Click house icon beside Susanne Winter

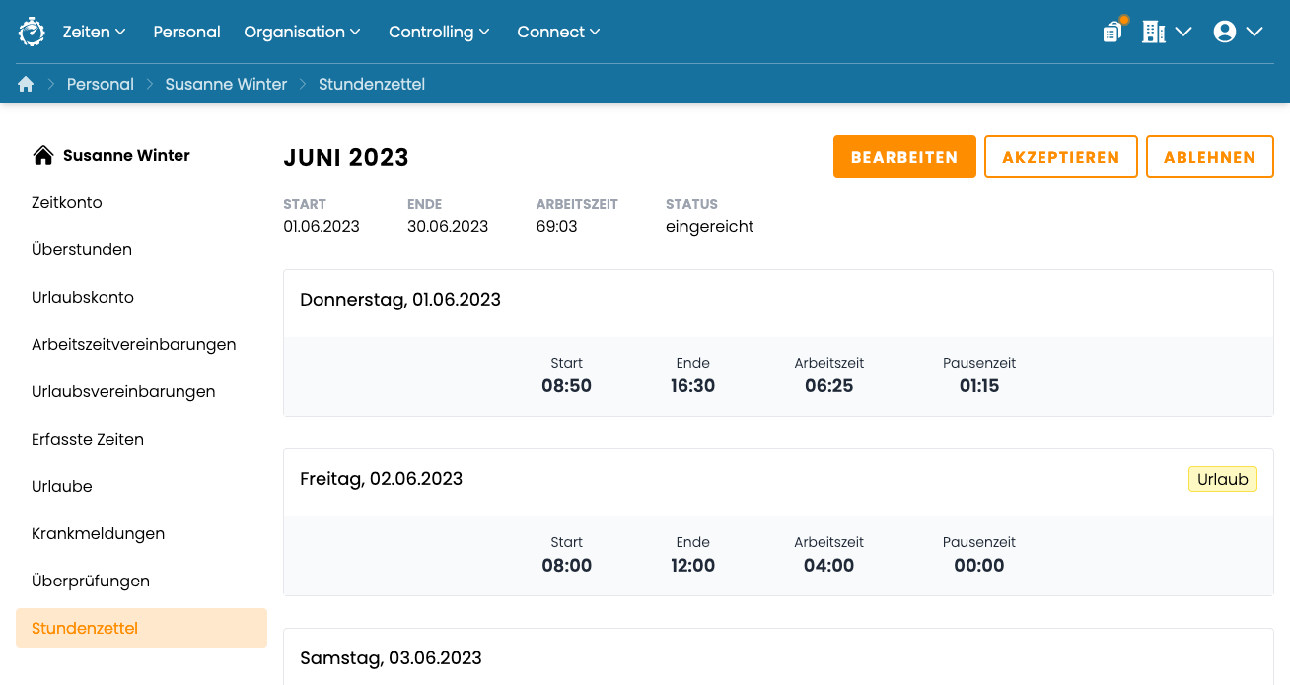coord(42,155)
